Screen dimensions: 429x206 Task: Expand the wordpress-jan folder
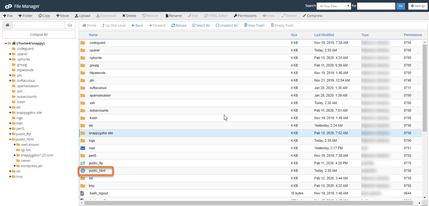[x=14, y=166]
